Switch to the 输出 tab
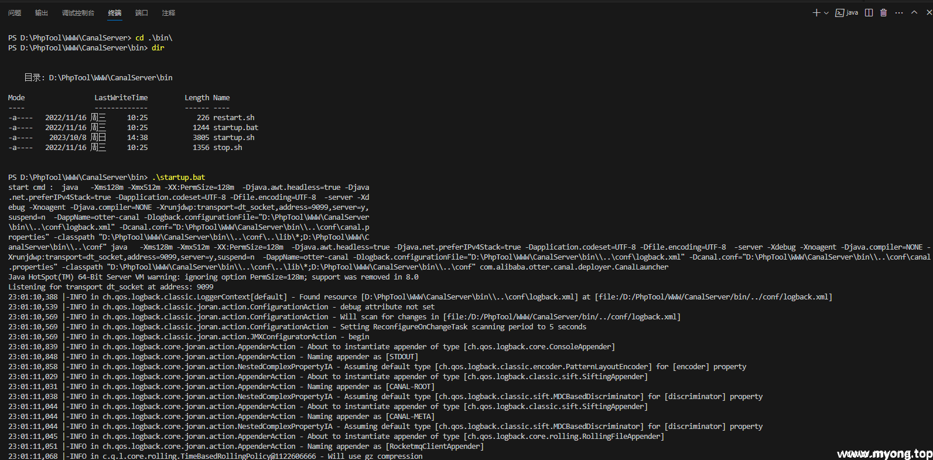 42,12
